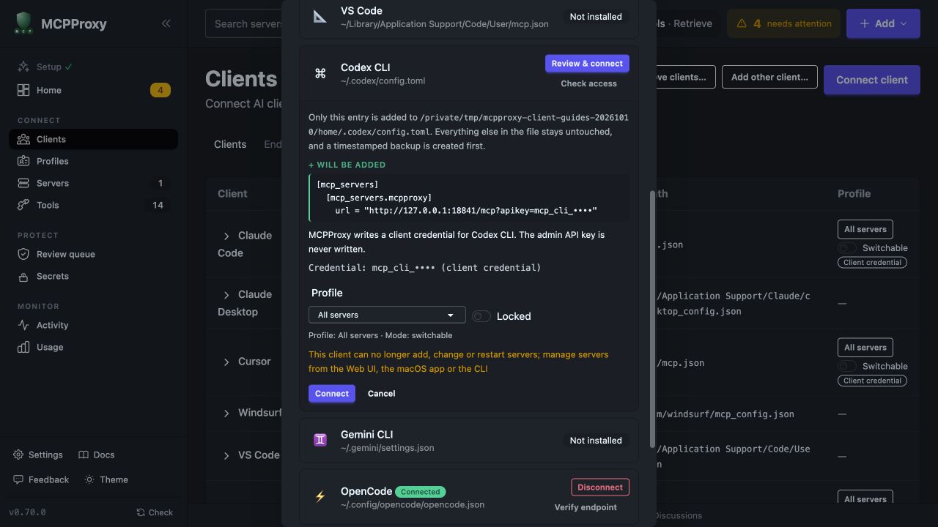Click the v0.70.0 version text

(27, 512)
